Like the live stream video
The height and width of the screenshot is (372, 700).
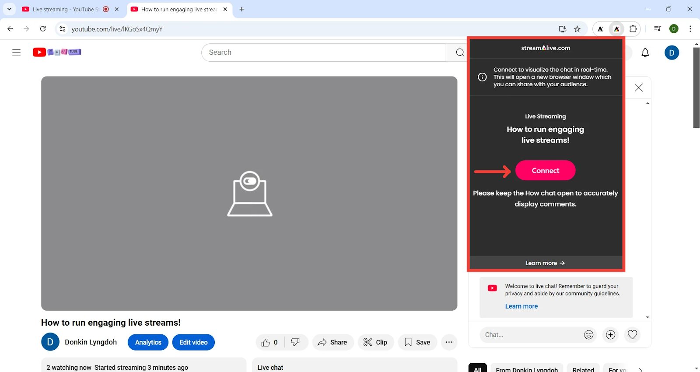[269, 342]
